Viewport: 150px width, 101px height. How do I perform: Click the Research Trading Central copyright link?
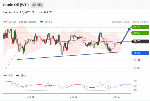tap(129, 22)
